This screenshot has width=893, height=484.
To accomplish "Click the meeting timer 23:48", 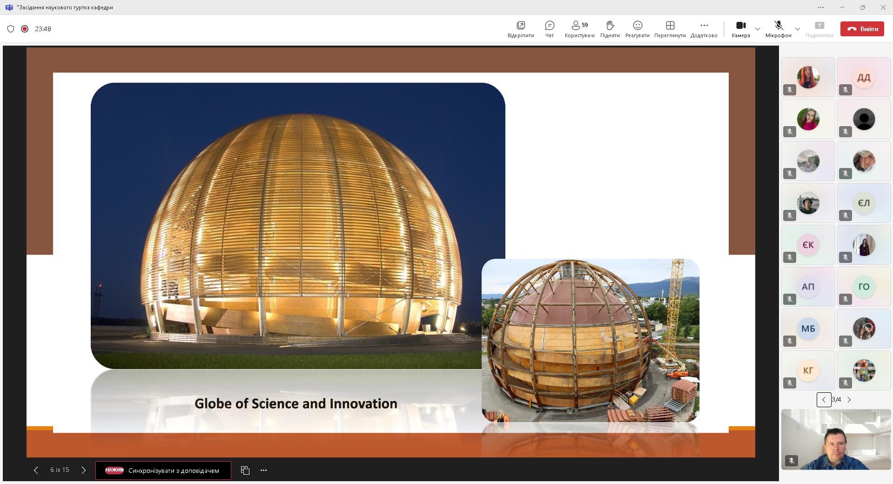I will point(43,29).
